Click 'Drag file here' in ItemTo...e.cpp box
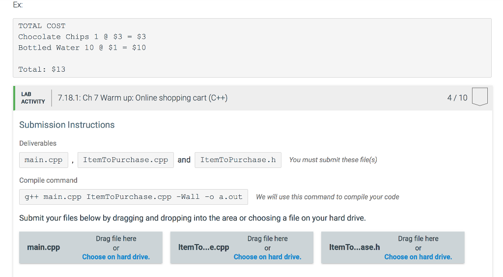 (267, 239)
